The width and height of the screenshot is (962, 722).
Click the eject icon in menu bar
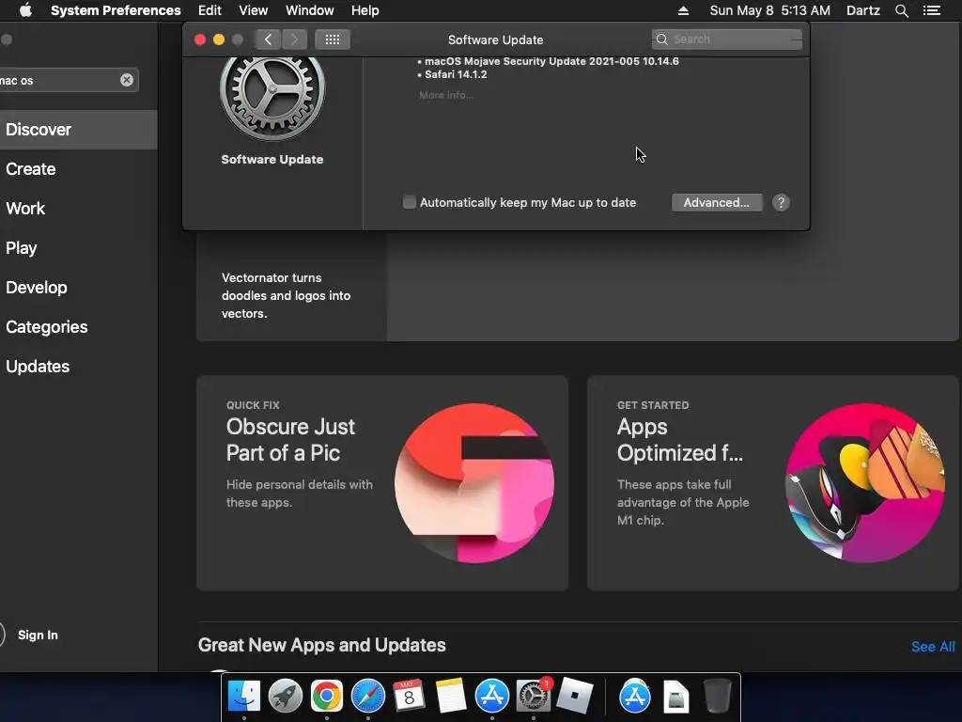point(683,10)
